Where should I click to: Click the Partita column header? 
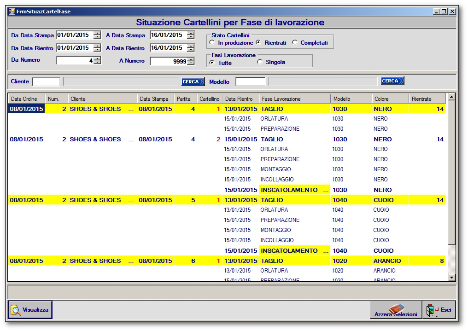[x=185, y=99]
